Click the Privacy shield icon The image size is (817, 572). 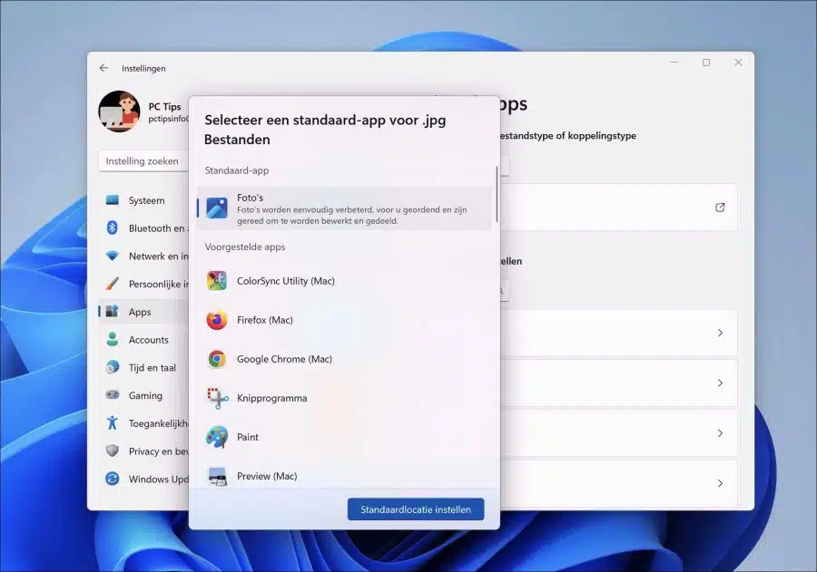click(112, 451)
